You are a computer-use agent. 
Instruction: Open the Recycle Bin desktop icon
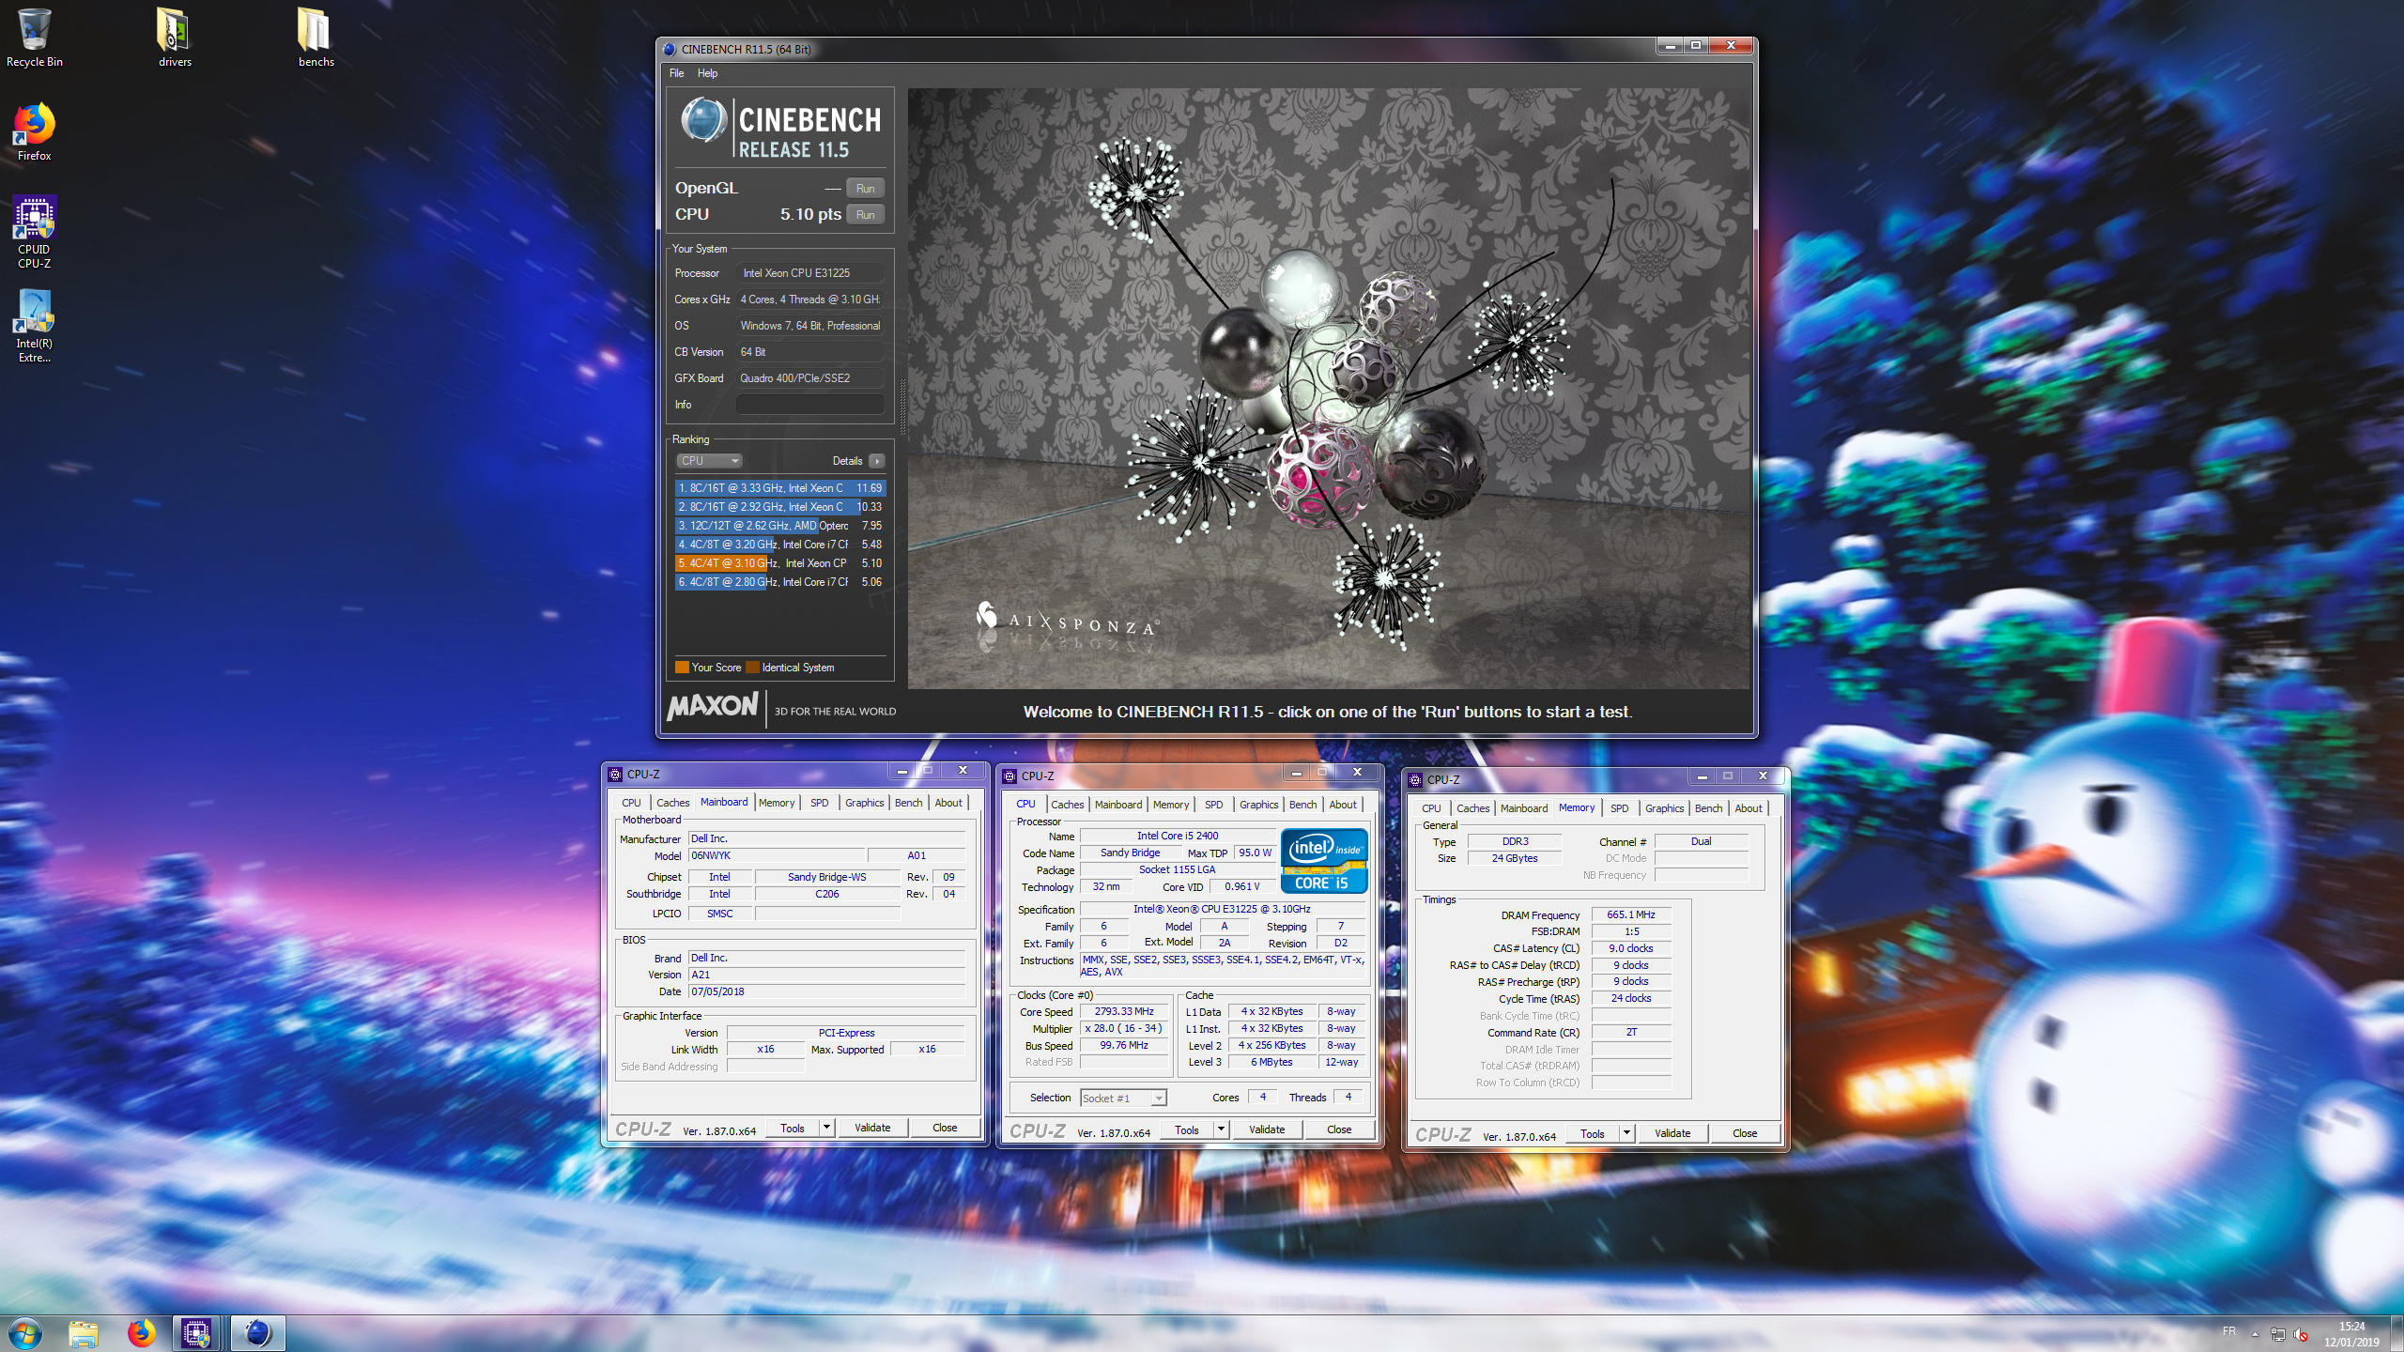coord(35,38)
